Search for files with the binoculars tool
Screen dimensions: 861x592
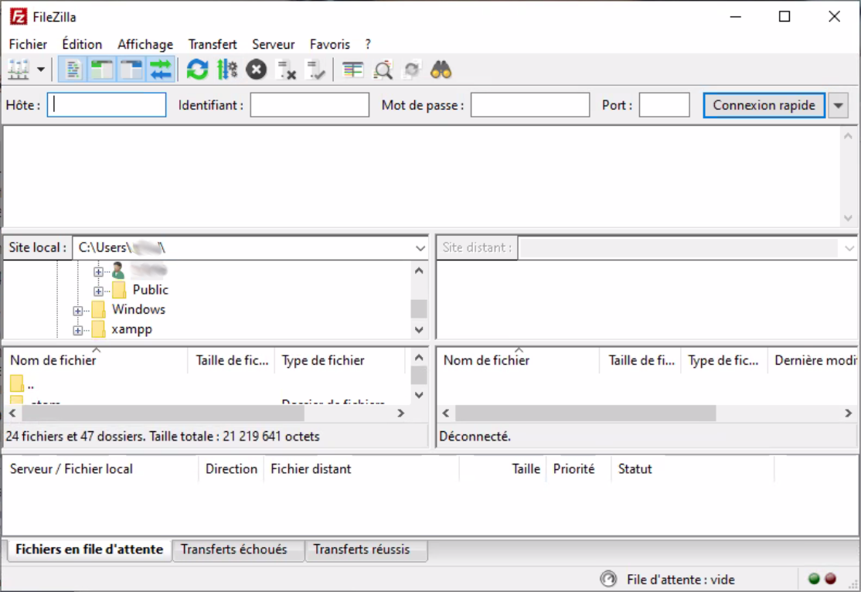(x=441, y=69)
